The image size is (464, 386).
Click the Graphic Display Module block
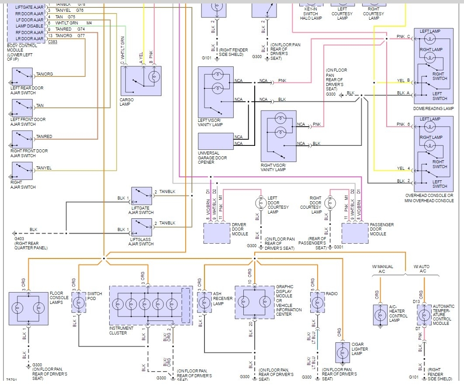[254, 302]
